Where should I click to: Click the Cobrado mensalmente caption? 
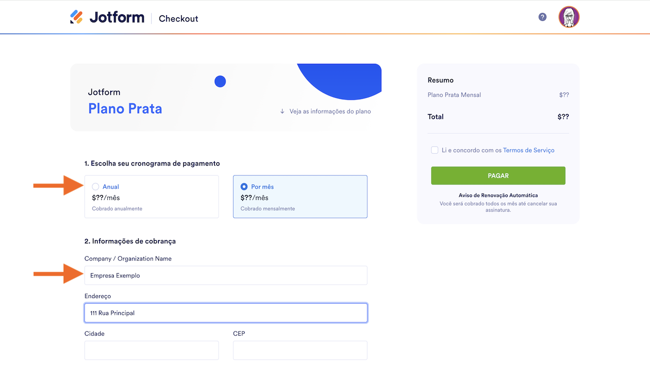click(268, 208)
